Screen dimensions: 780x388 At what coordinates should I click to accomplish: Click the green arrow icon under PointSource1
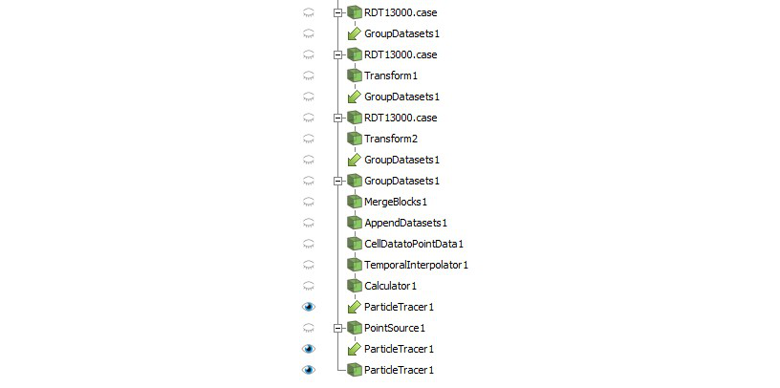(x=355, y=349)
